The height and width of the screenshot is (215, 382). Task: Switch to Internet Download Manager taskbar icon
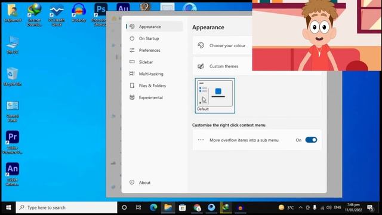pos(226,207)
